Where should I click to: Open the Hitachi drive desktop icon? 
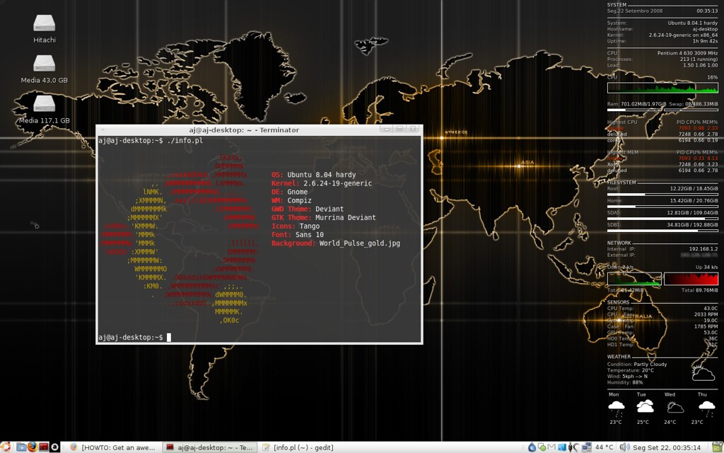pyautogui.click(x=45, y=28)
